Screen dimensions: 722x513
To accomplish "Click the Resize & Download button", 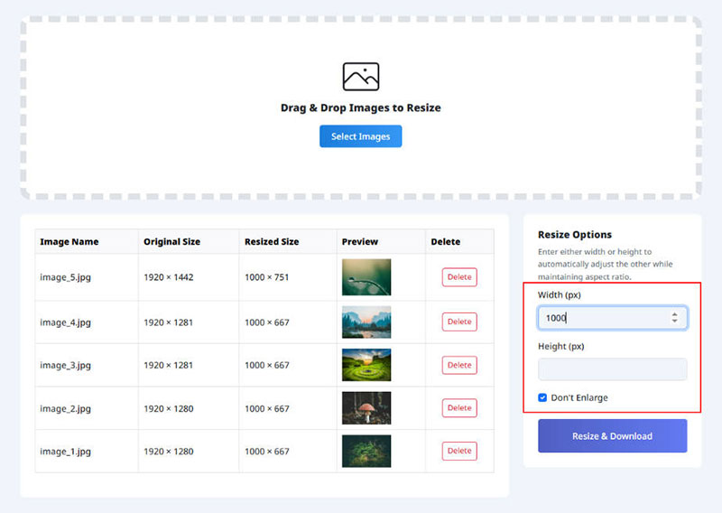I will tap(613, 435).
